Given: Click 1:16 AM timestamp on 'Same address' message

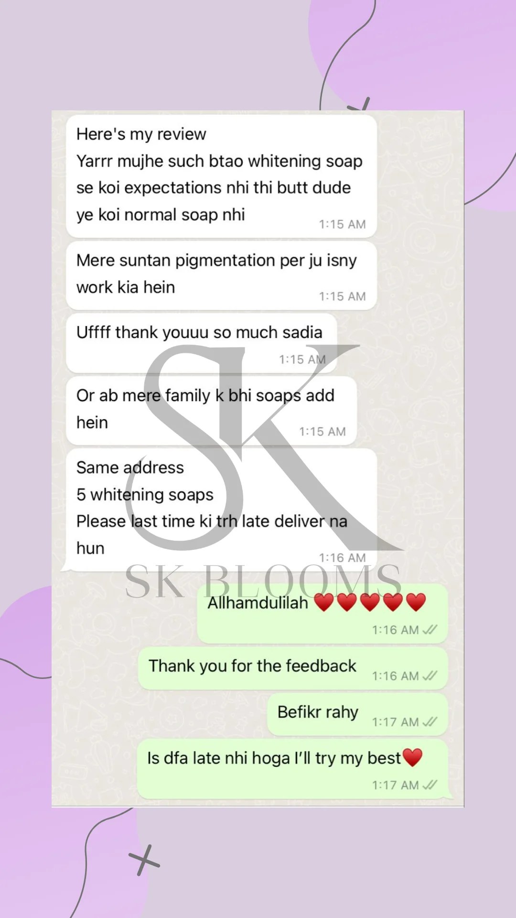Looking at the screenshot, I should pos(342,557).
